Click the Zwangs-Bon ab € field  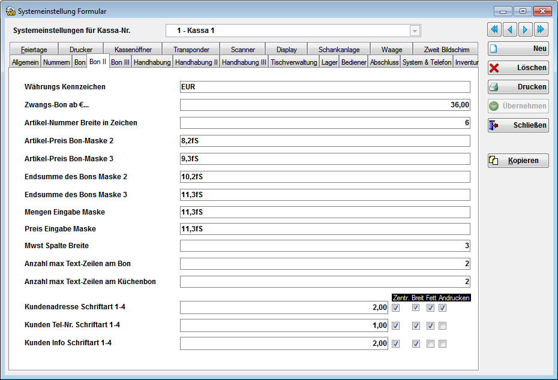click(x=325, y=105)
